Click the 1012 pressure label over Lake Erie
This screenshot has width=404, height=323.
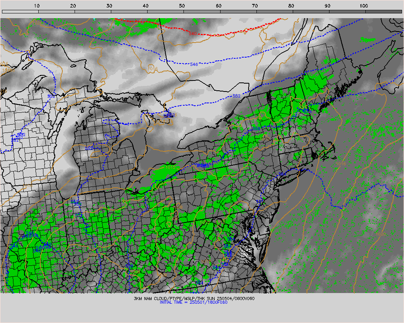point(170,167)
